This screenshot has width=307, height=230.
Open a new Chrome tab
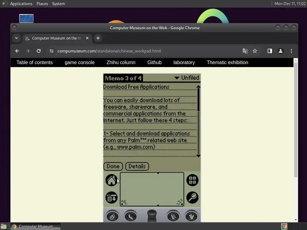tap(98, 38)
